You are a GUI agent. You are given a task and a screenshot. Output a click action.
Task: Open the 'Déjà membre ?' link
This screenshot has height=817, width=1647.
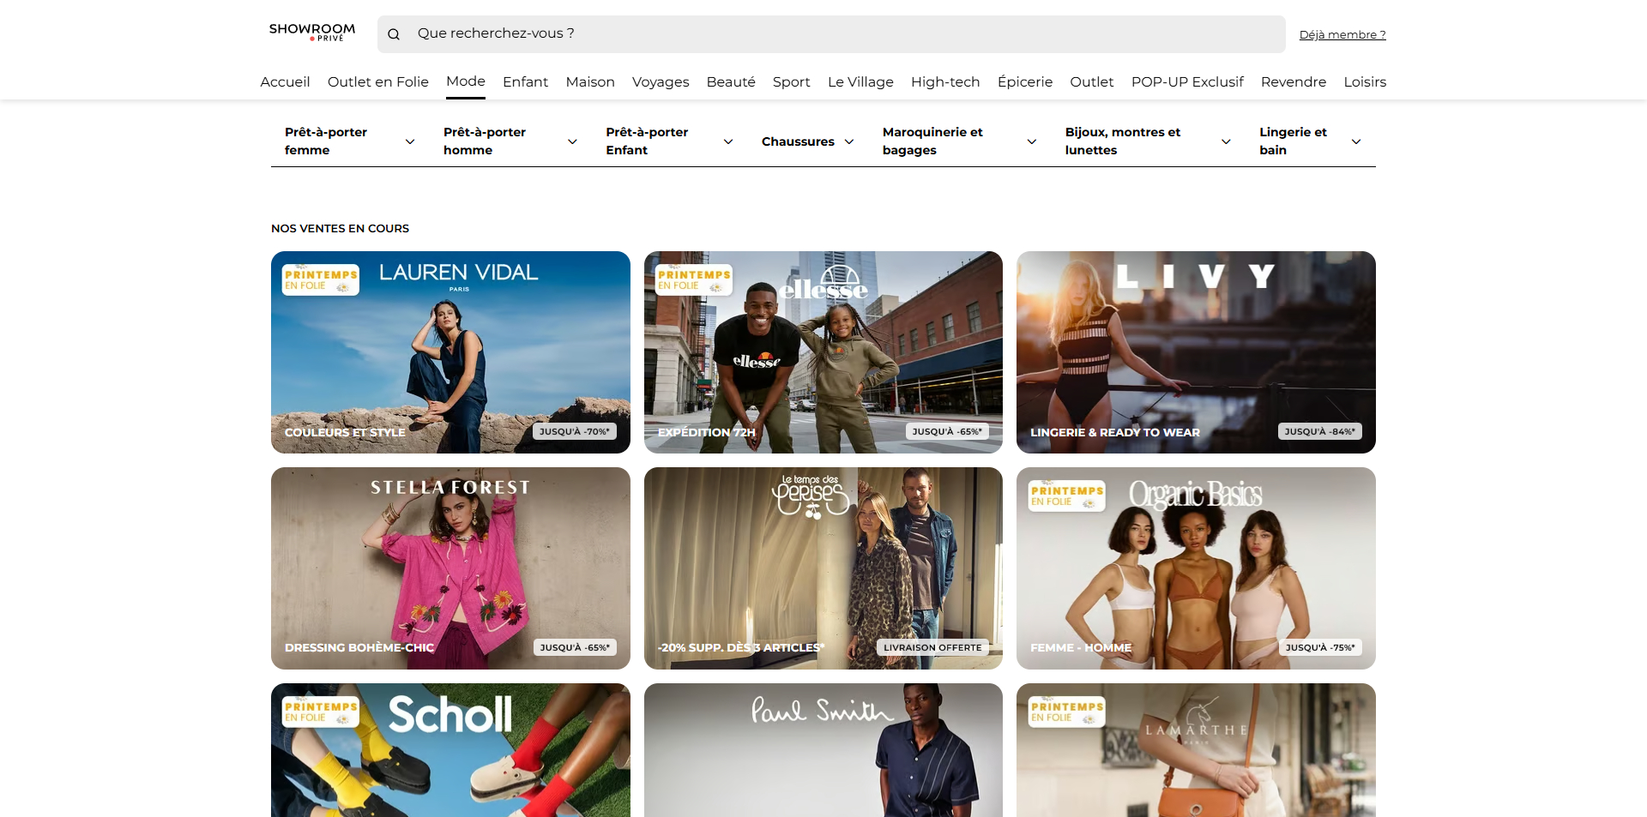[x=1342, y=35]
